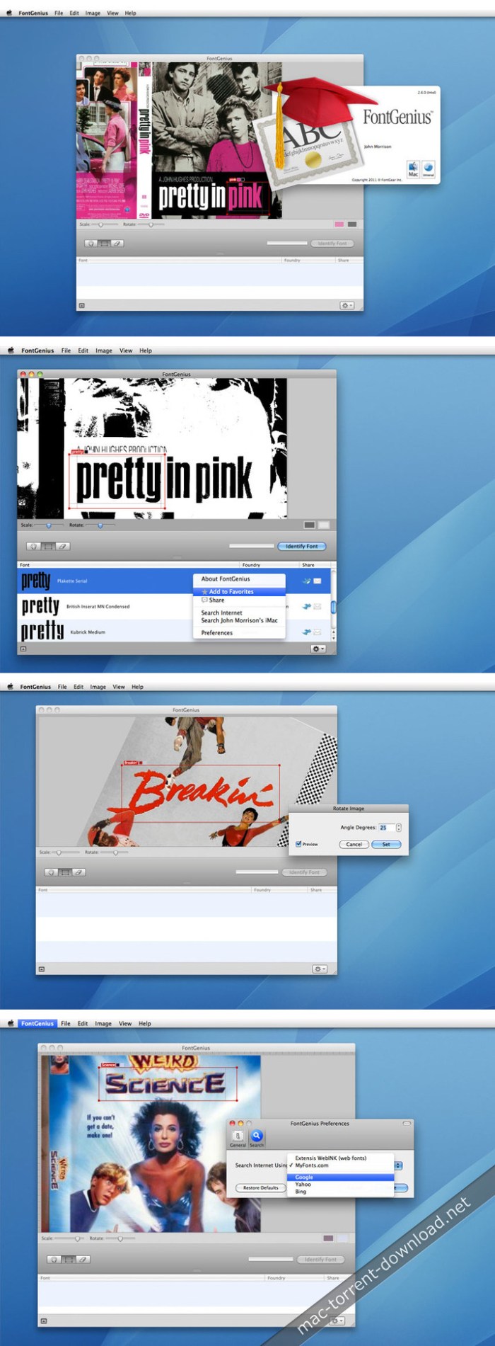495x1346 pixels.
Task: Open the gear dropdown below the pretty font results
Action: [318, 648]
